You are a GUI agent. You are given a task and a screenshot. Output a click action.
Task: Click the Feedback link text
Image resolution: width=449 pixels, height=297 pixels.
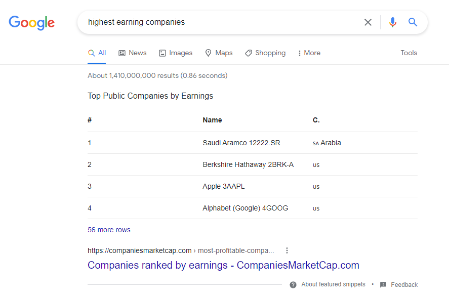[x=404, y=285]
